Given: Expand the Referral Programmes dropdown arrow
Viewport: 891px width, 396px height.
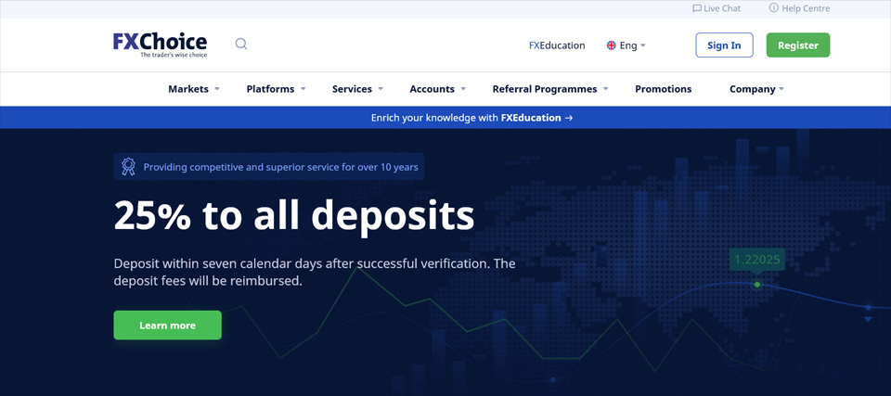Looking at the screenshot, I should (606, 89).
